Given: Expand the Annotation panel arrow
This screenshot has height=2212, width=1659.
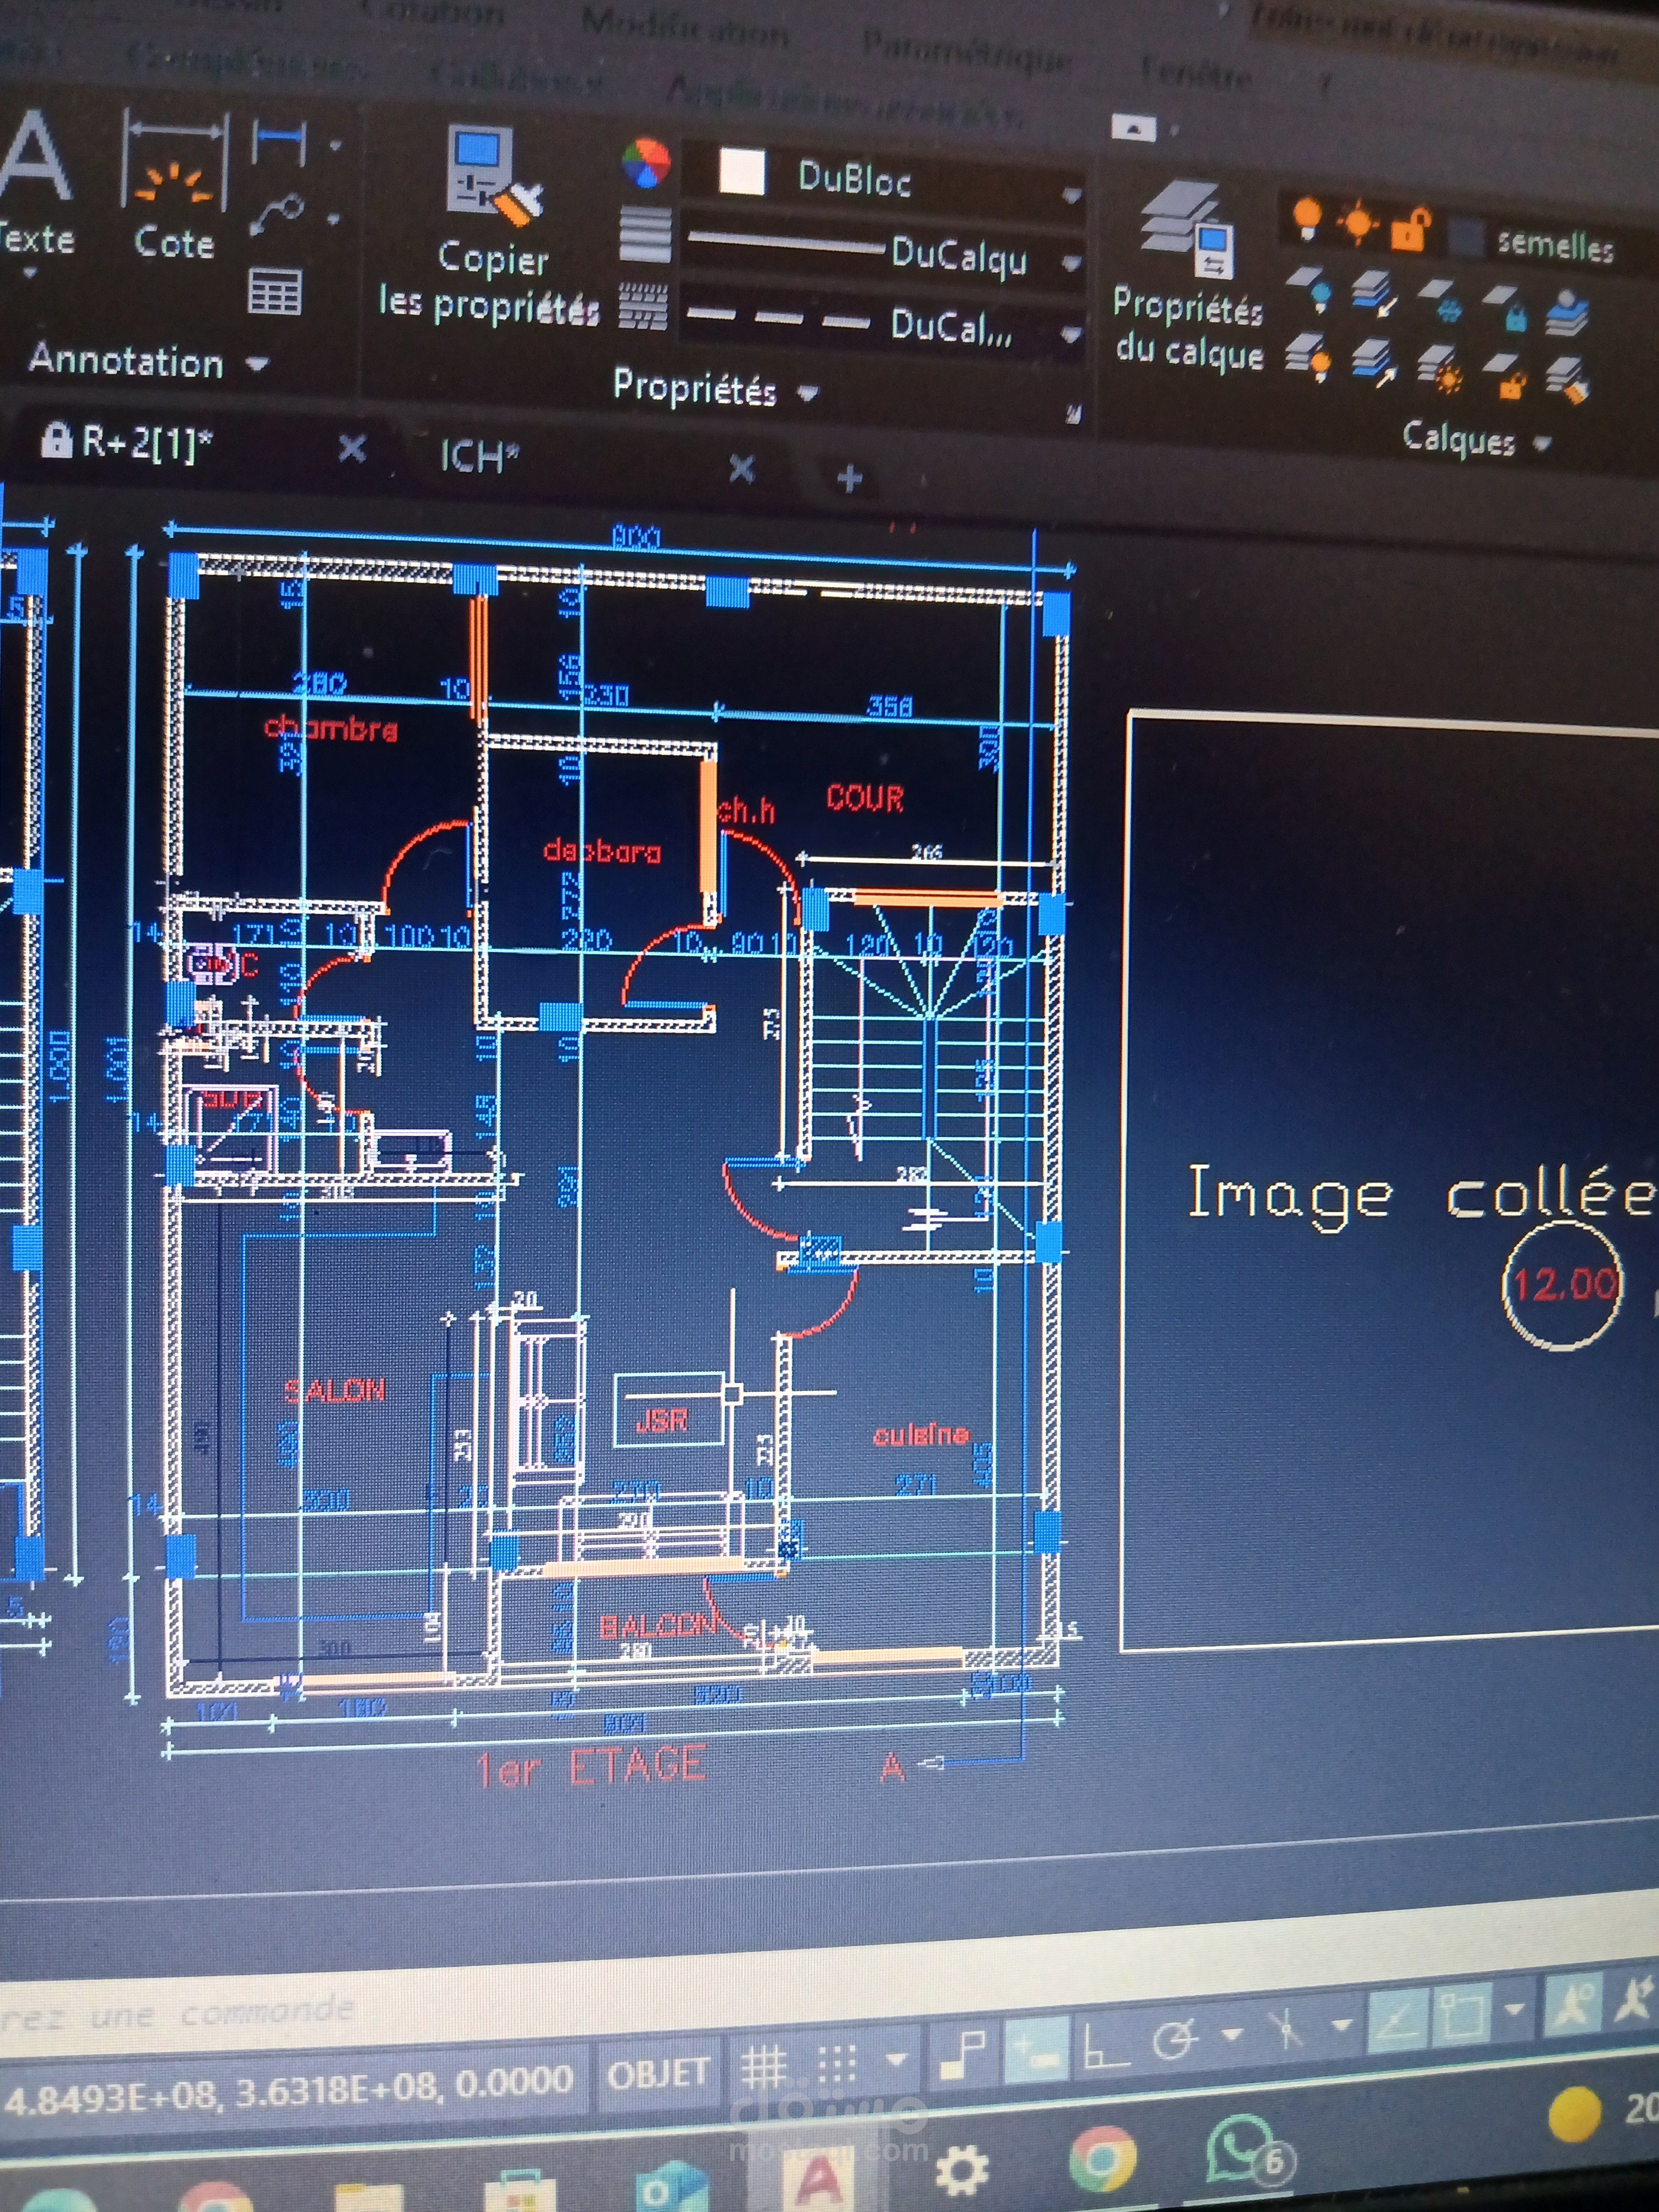Looking at the screenshot, I should [258, 364].
